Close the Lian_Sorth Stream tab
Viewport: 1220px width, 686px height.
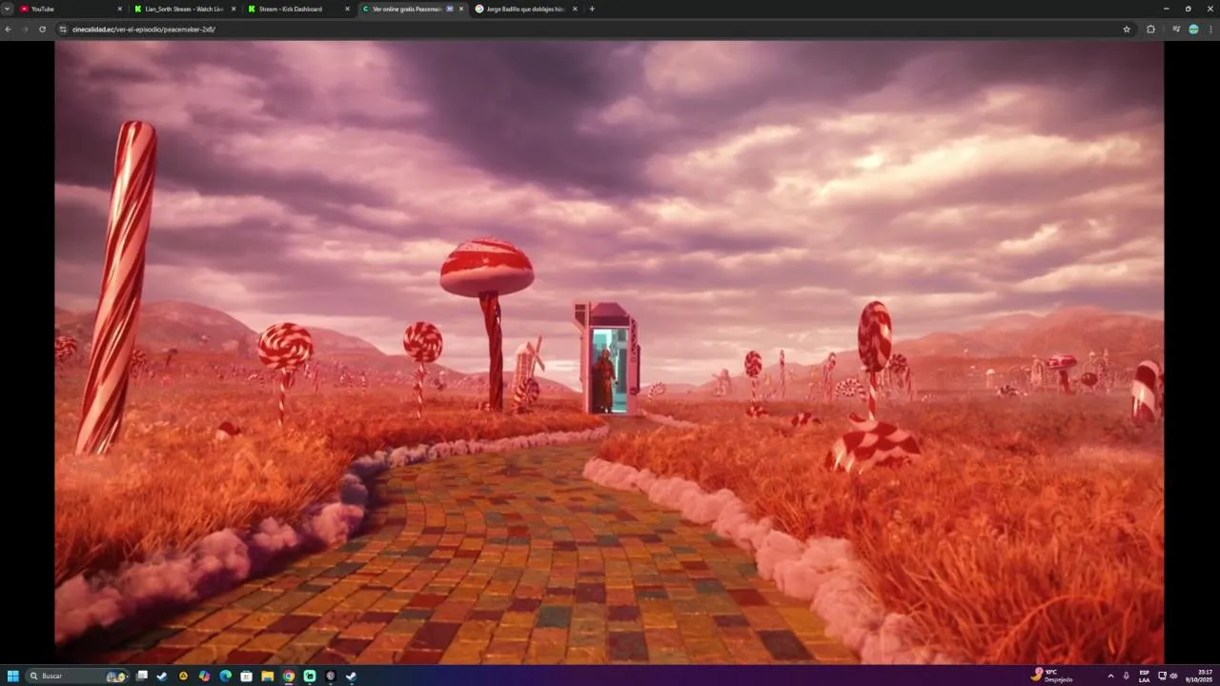tap(234, 9)
